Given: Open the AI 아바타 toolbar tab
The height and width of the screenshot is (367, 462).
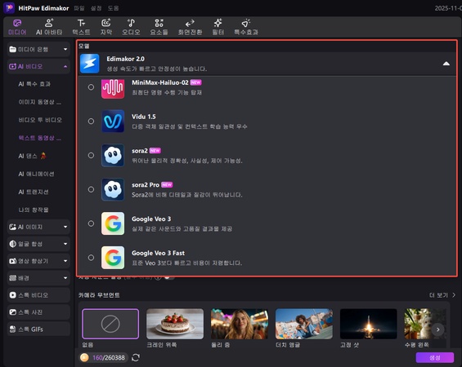Looking at the screenshot, I should pyautogui.click(x=49, y=27).
